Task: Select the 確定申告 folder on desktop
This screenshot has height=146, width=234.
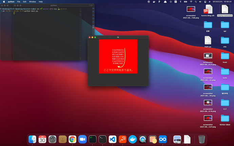Action: click(225, 89)
